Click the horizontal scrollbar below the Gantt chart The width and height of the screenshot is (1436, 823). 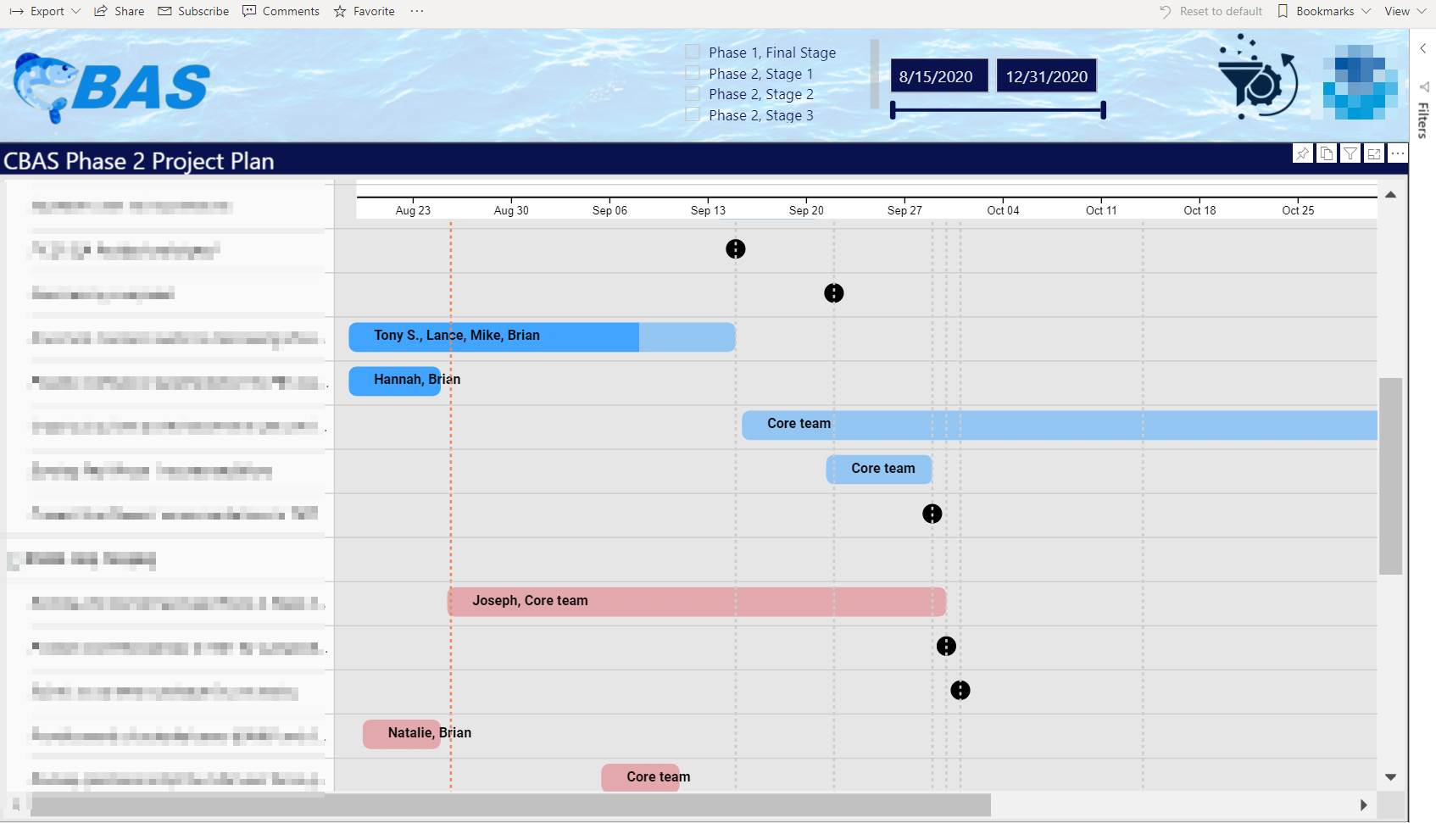pos(509,805)
